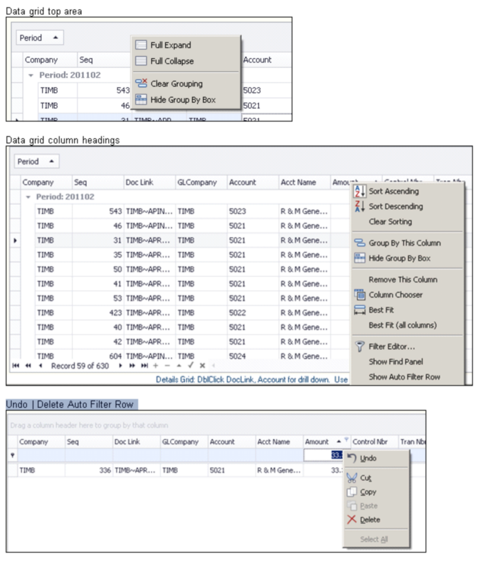Screen dimensions: 491x565
Task: Click Sort Descending Z-A icon
Action: pyautogui.click(x=359, y=206)
